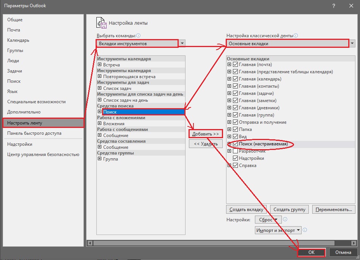Toggle the Вид tab checkbox

tap(235, 136)
